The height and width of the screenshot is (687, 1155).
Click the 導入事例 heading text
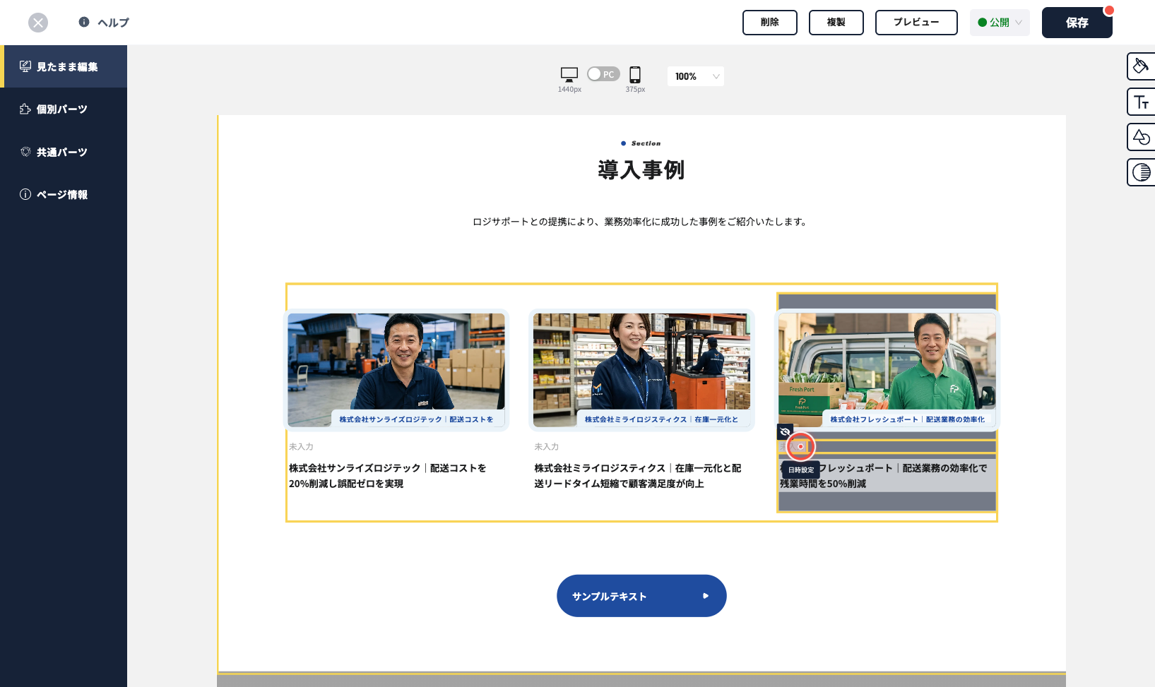tap(641, 170)
